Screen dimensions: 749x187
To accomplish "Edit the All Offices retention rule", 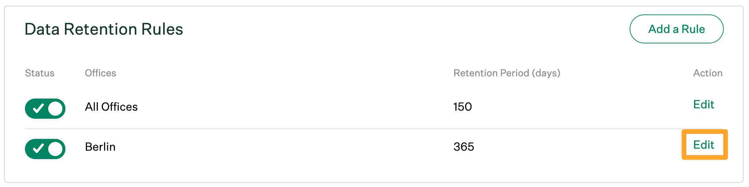I will (703, 105).
